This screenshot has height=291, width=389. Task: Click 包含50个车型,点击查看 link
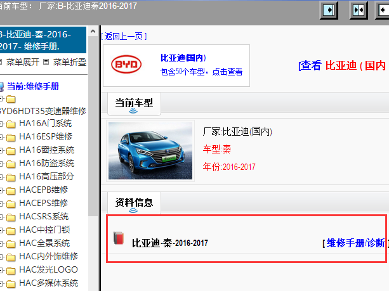click(201, 72)
